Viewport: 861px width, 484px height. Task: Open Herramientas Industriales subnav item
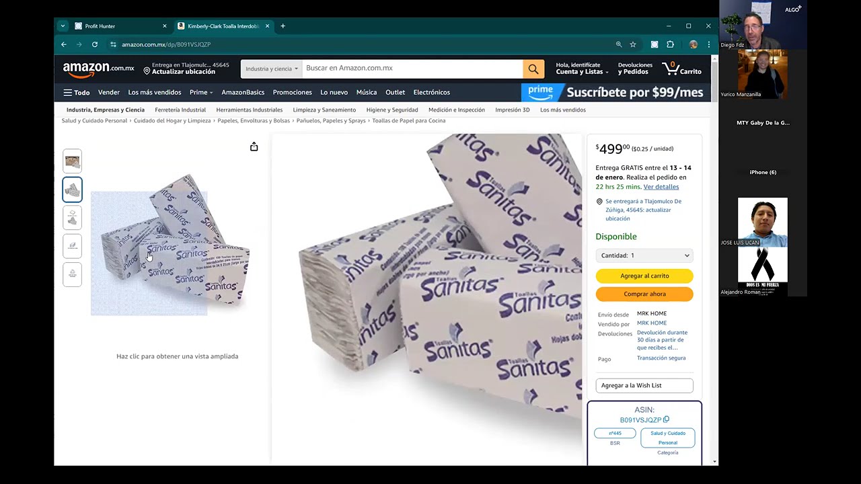(250, 110)
